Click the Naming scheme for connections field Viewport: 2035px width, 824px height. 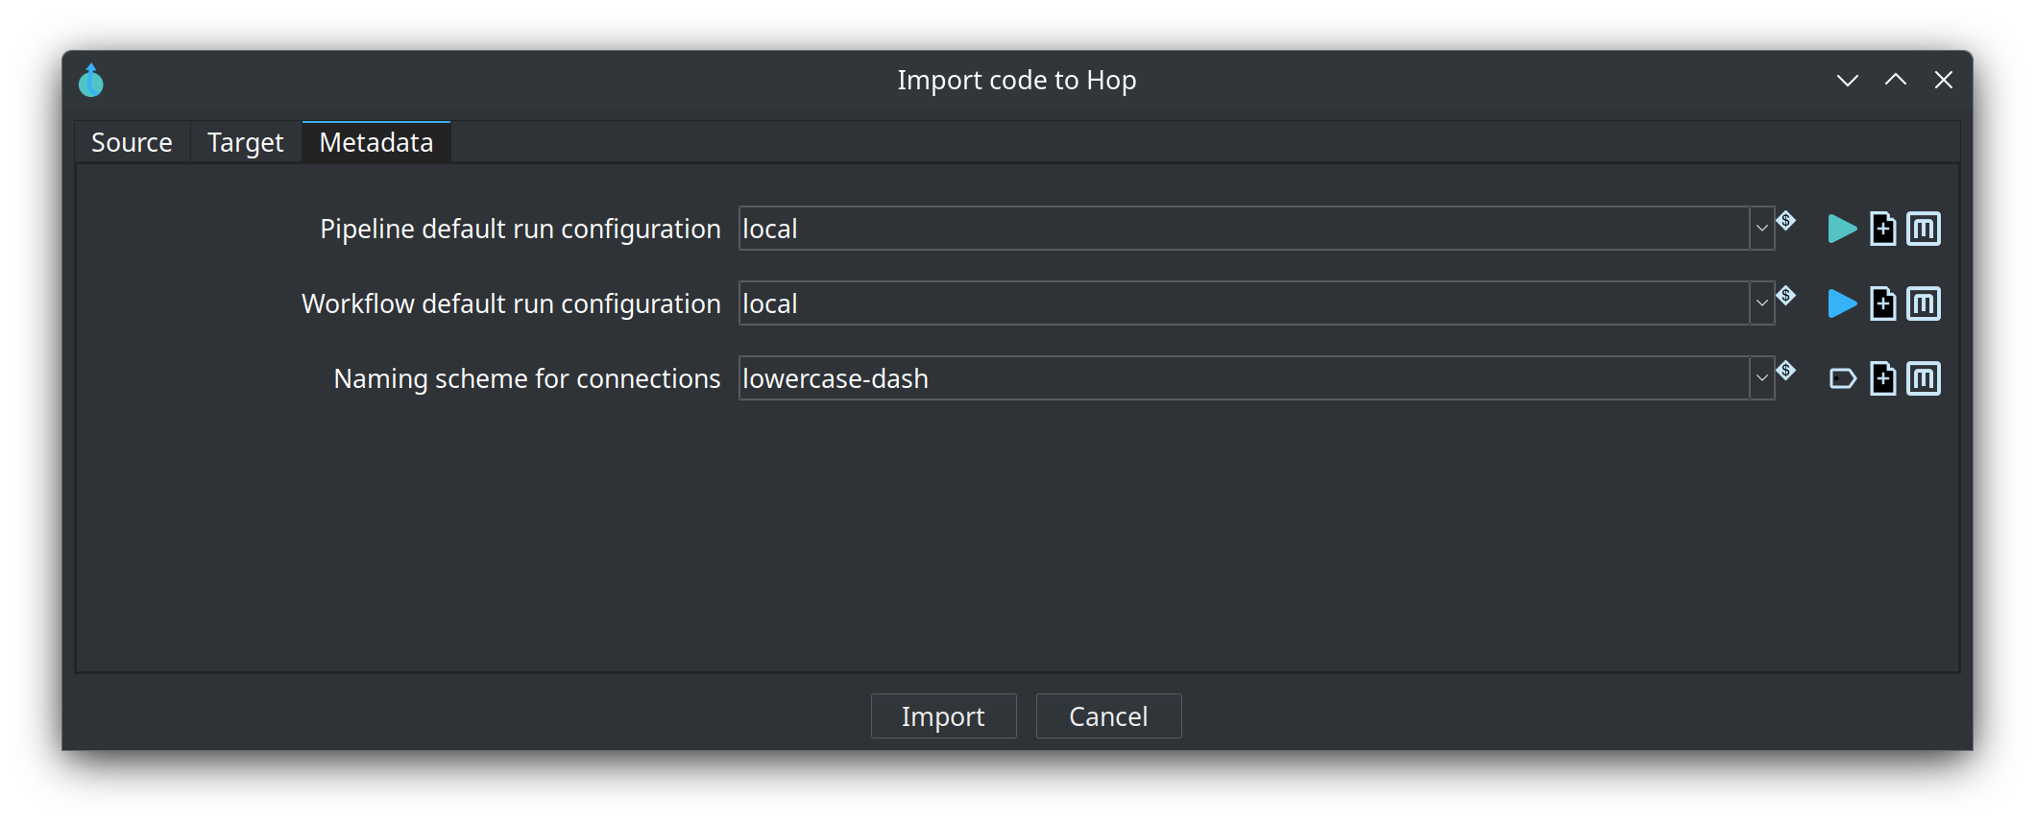tap(1244, 378)
